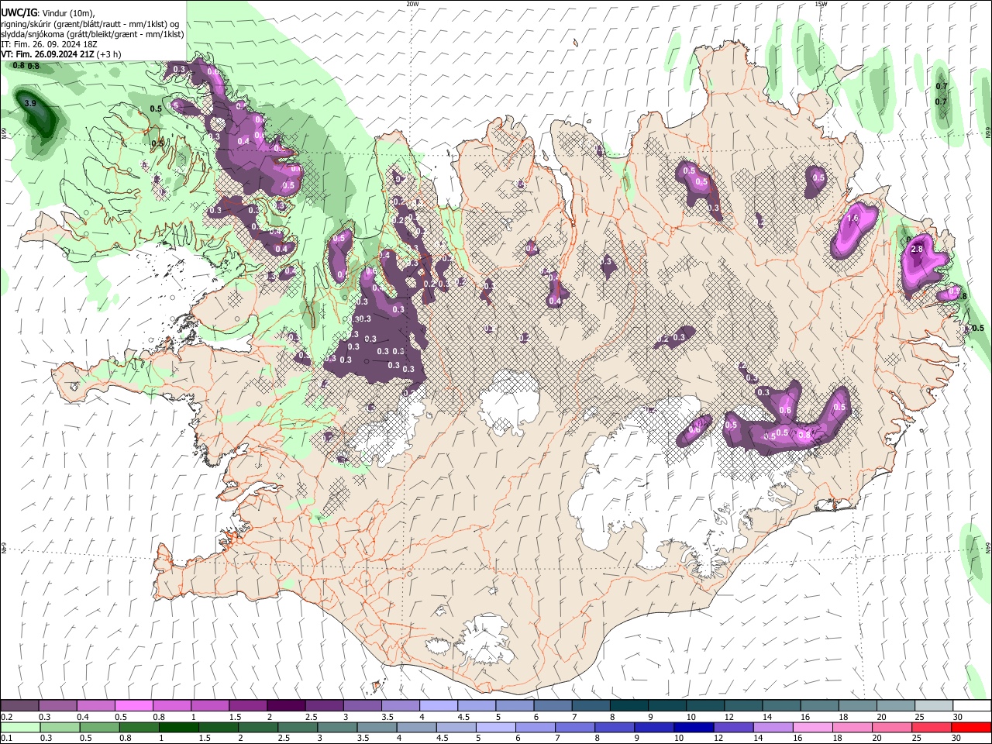Click the 2.8 precipitation value on the east coast
The image size is (992, 744).
(918, 250)
